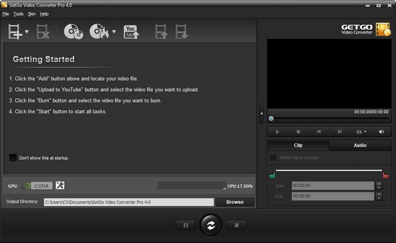Play the preview video
The height and width of the screenshot is (243, 396).
point(277,131)
